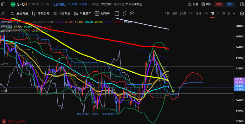Image resolution: width=245 pixels, height=124 pixels.
Task: Click the cyan 58,698 moving average value
Action: pyautogui.click(x=89, y=22)
